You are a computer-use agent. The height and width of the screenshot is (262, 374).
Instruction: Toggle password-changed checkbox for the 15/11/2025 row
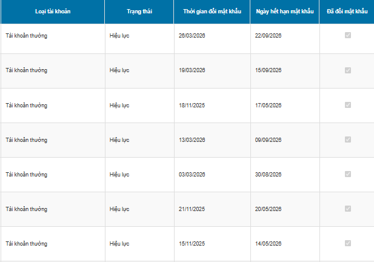pos(347,243)
